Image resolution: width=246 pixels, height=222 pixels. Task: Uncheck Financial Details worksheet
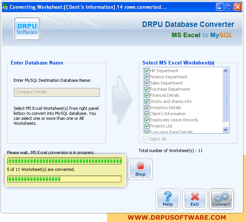(x=147, y=95)
